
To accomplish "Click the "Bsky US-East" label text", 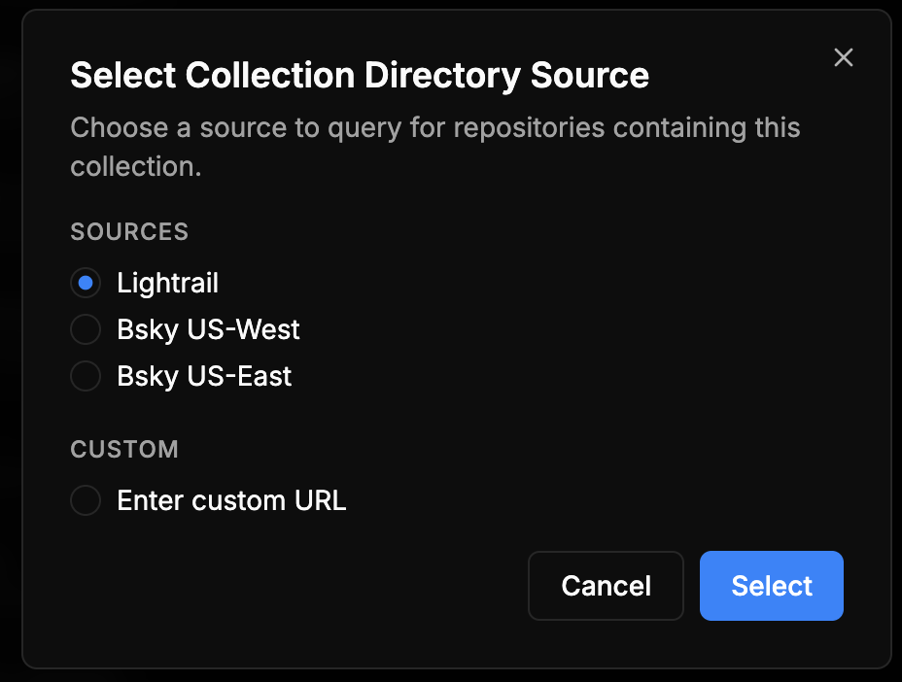I will (x=204, y=376).
